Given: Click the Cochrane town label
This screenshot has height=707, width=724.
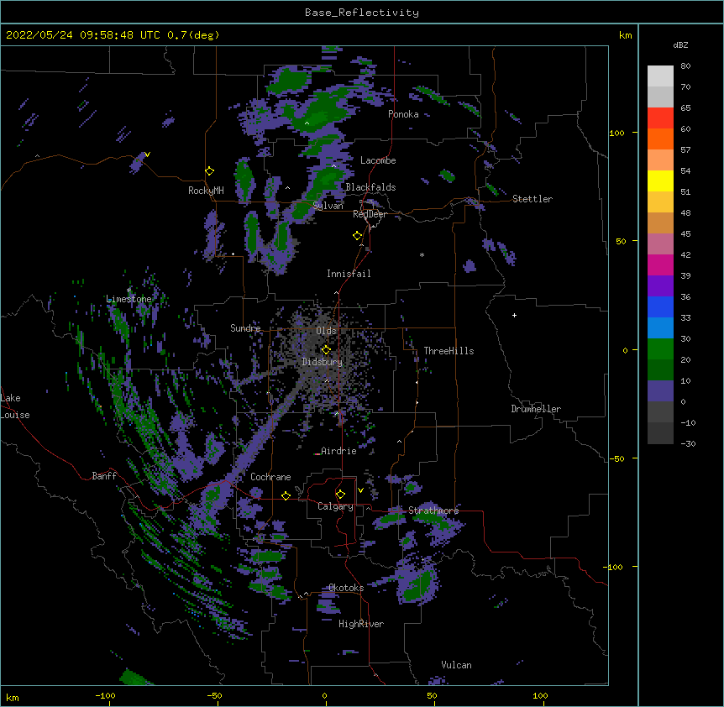Looking at the screenshot, I should pyautogui.click(x=270, y=477).
